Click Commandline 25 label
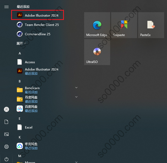This screenshot has height=163, width=167. click(x=37, y=34)
